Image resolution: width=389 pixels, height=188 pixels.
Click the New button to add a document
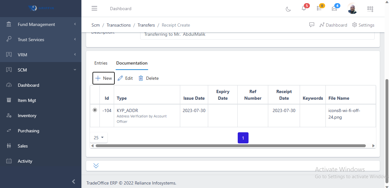[x=104, y=78]
